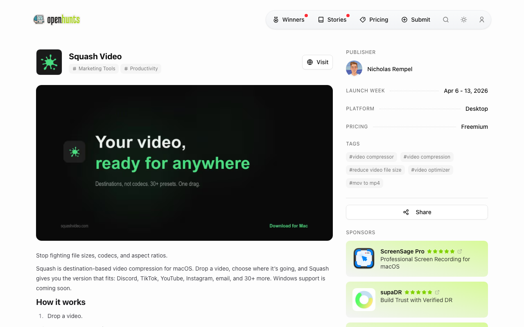The image size is (524, 327).
Task: Toggle the light/dark theme sun icon
Action: tap(464, 20)
